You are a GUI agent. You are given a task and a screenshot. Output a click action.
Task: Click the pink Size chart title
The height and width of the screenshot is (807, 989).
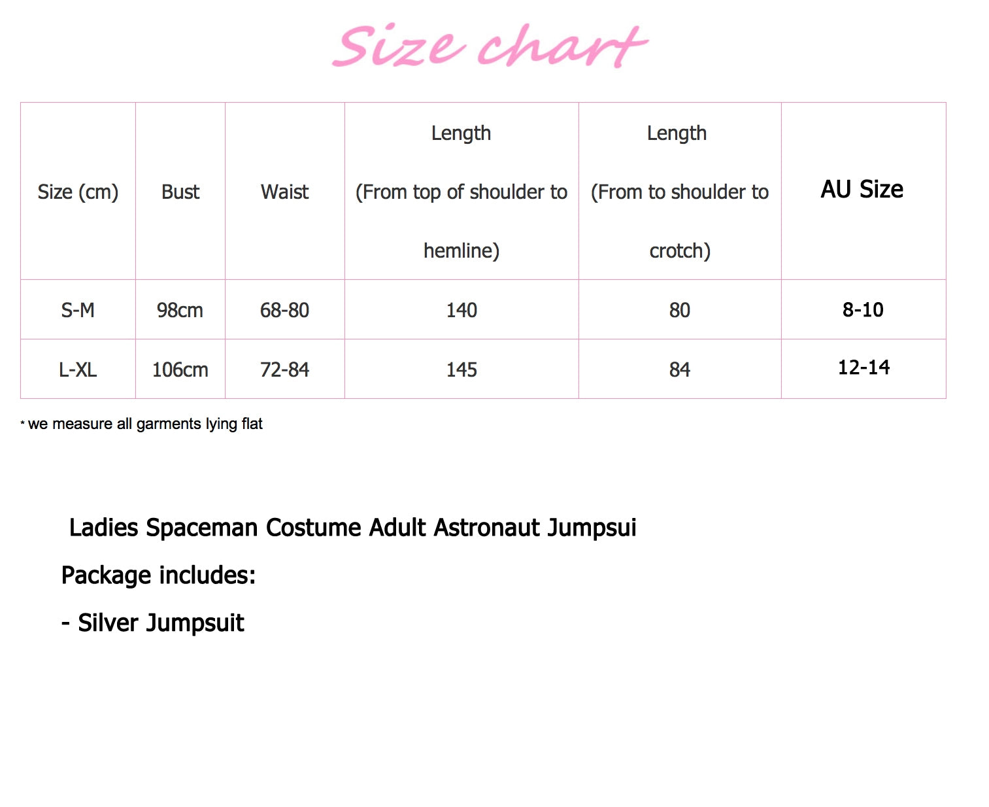[490, 46]
